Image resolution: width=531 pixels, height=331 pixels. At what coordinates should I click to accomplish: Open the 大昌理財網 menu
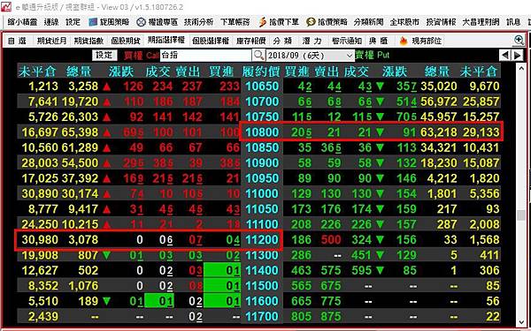[481, 22]
